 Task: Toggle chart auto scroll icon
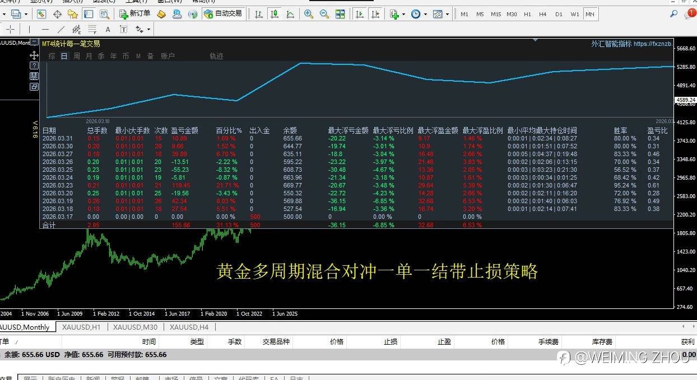359,14
